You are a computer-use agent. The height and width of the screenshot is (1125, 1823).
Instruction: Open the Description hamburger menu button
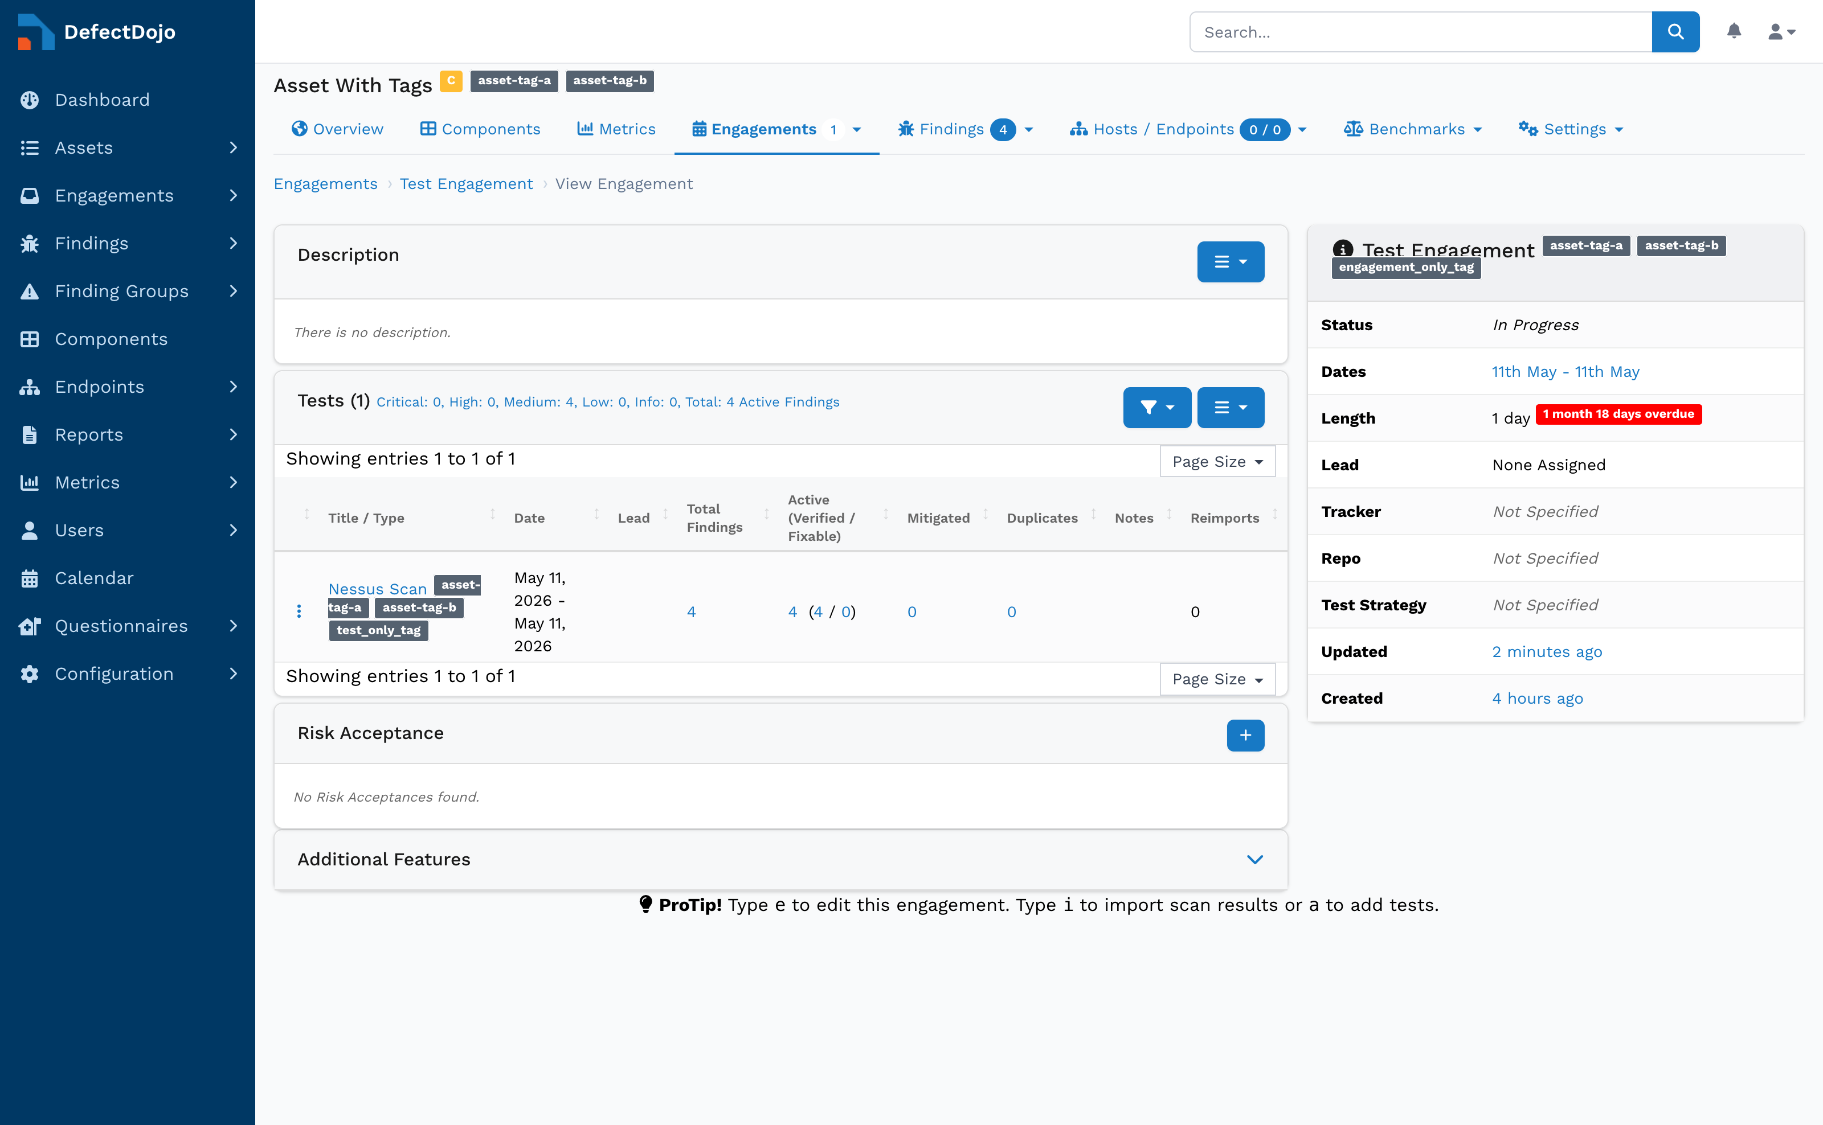click(1231, 262)
